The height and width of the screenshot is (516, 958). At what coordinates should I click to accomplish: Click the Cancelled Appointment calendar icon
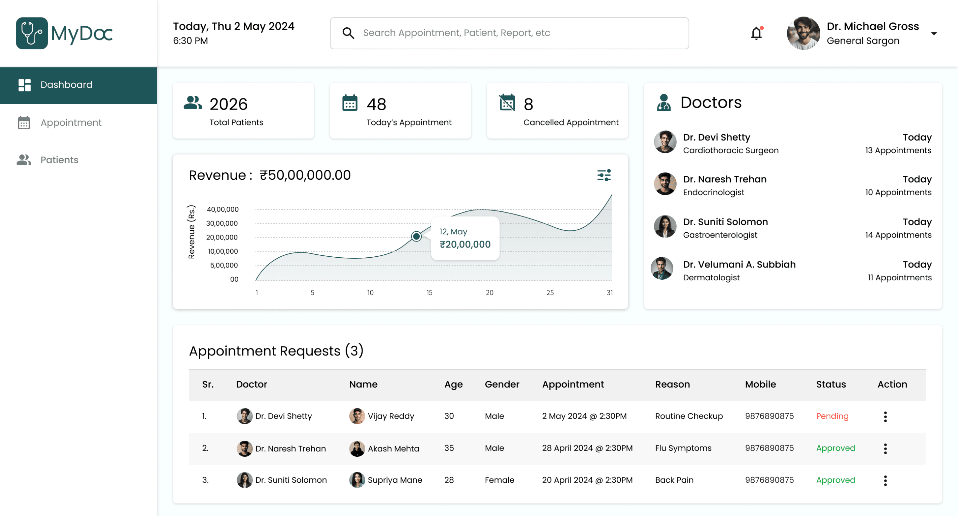507,103
